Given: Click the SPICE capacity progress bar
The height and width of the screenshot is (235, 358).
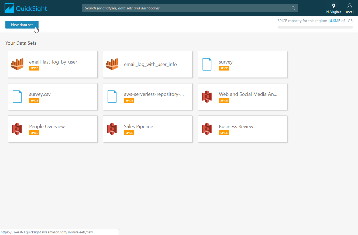Looking at the screenshot, I should [315, 27].
